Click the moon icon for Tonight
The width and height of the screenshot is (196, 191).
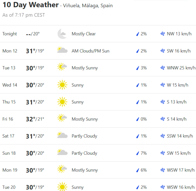62,34
